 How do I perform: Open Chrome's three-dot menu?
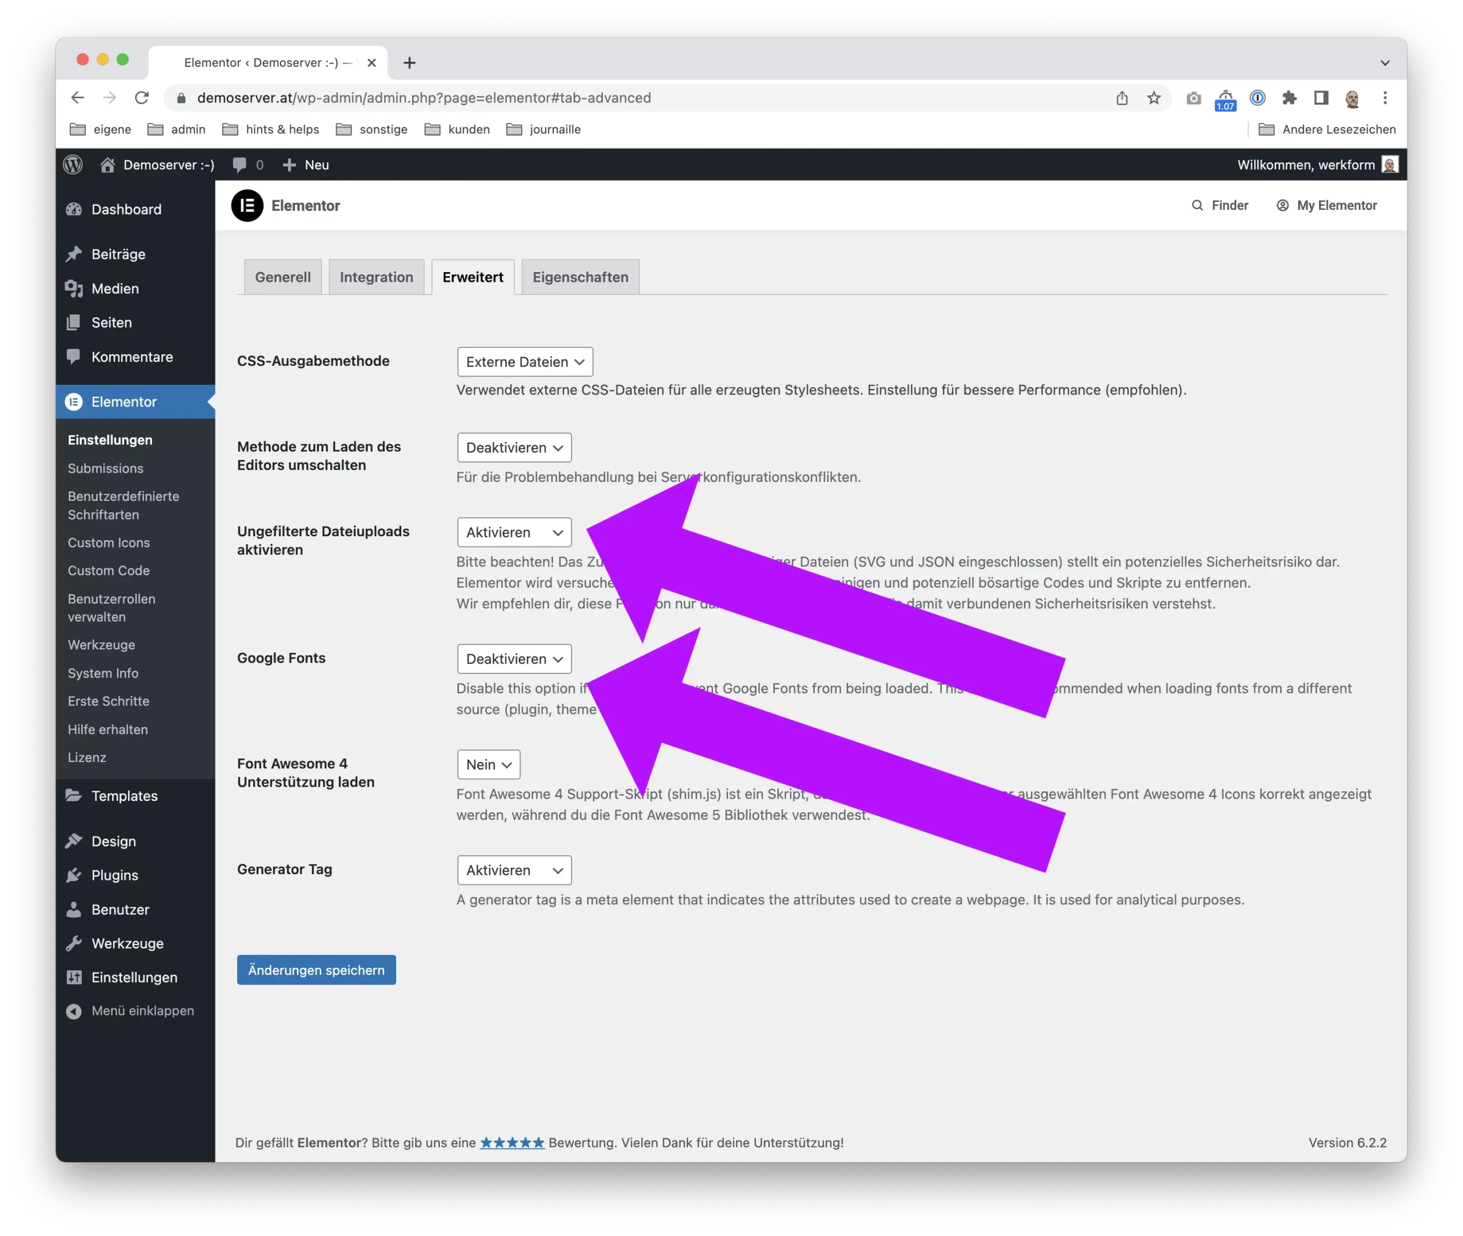click(1385, 98)
